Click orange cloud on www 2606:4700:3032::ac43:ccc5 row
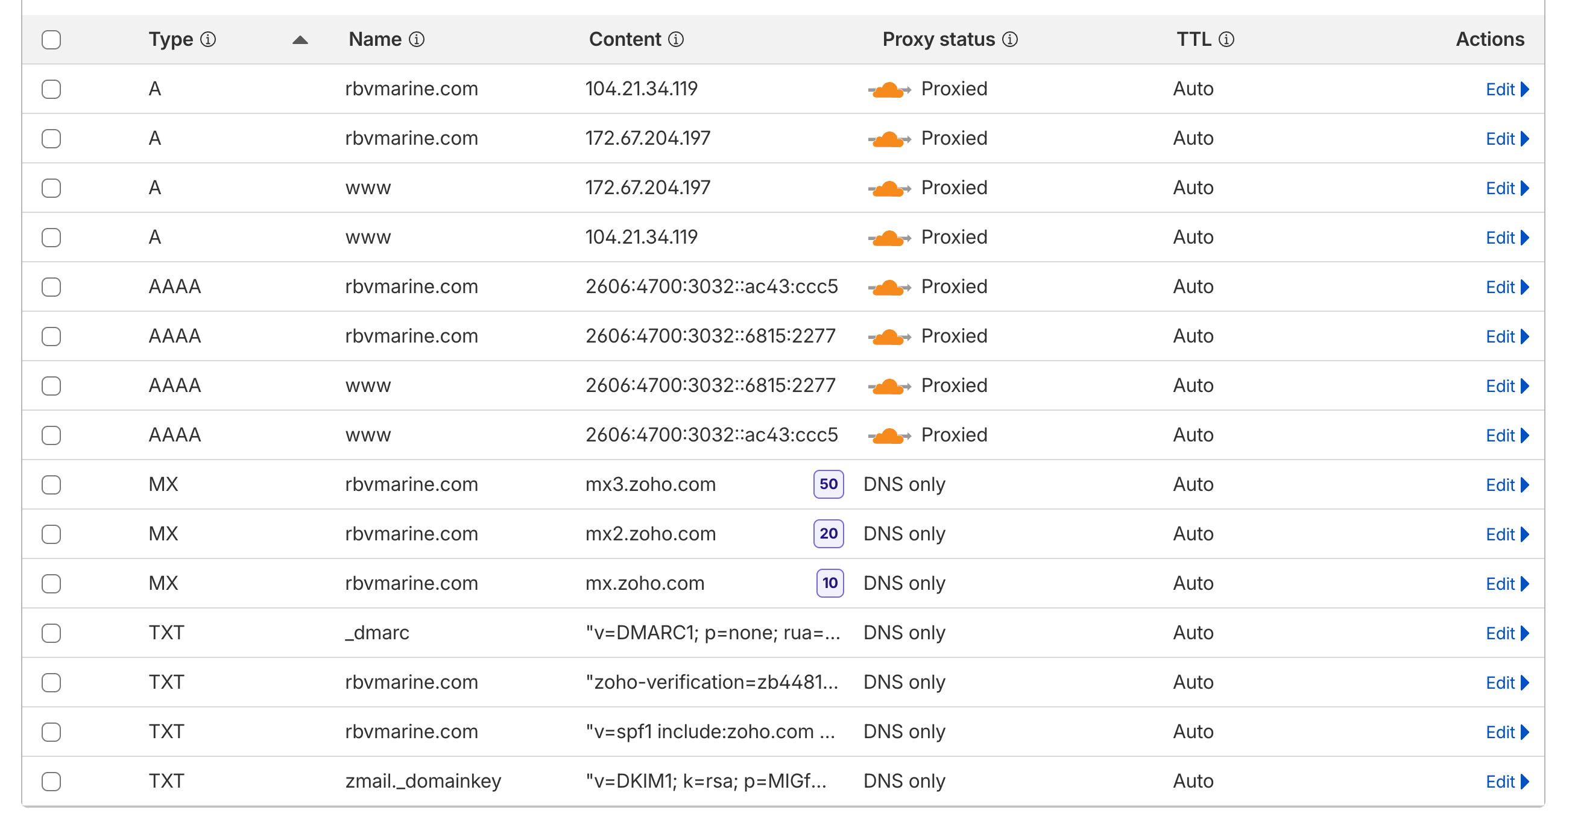This screenshot has width=1575, height=819. pyautogui.click(x=888, y=436)
